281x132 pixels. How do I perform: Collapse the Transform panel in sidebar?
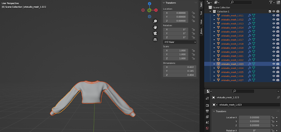pos(164,3)
